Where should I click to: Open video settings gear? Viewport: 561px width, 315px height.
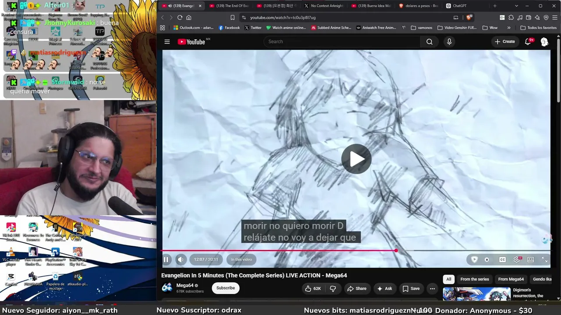pos(517,259)
